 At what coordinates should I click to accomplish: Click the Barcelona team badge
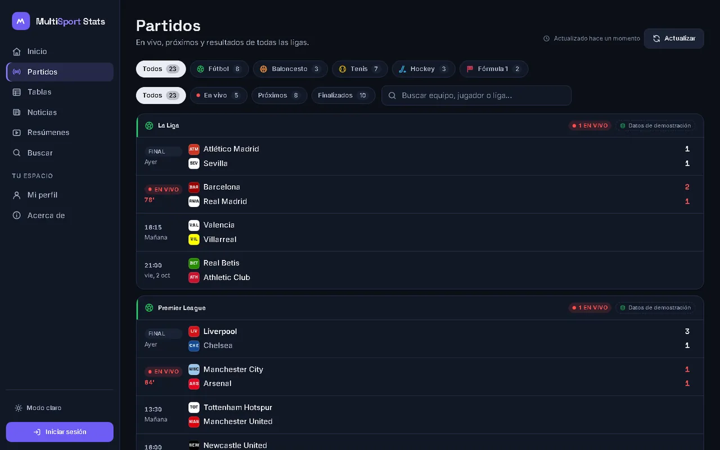coord(194,187)
